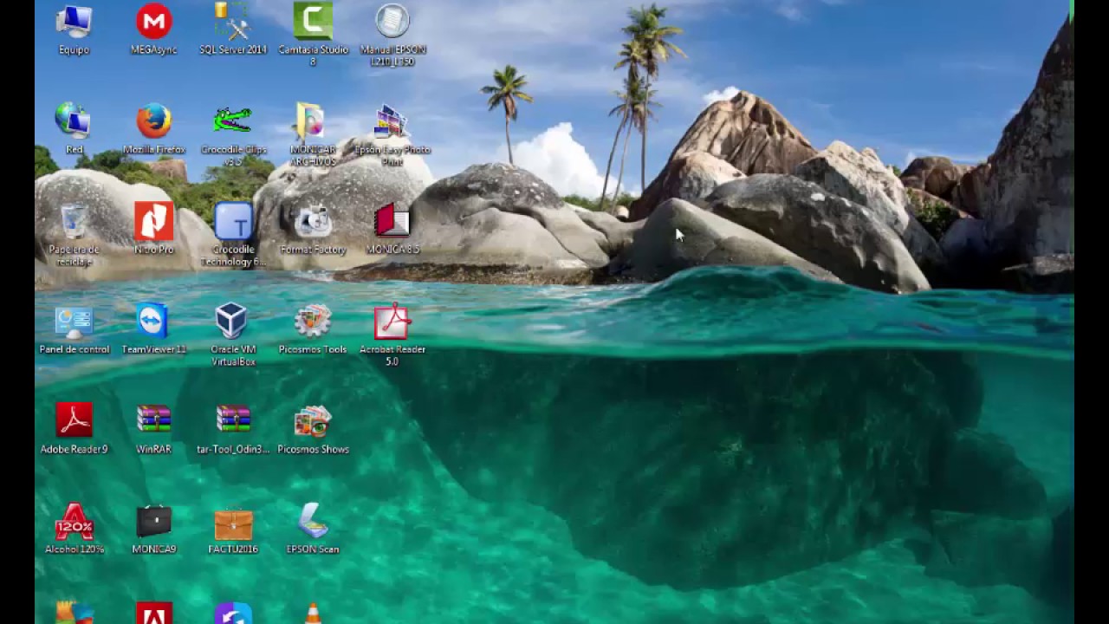Click the tar-Tool_Odin3 archive icon

click(x=233, y=421)
